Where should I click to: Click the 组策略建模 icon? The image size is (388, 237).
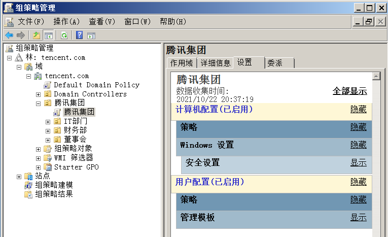pos(28,185)
